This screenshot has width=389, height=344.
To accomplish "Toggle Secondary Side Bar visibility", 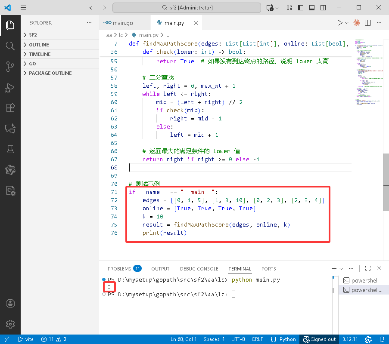I will point(323,8).
